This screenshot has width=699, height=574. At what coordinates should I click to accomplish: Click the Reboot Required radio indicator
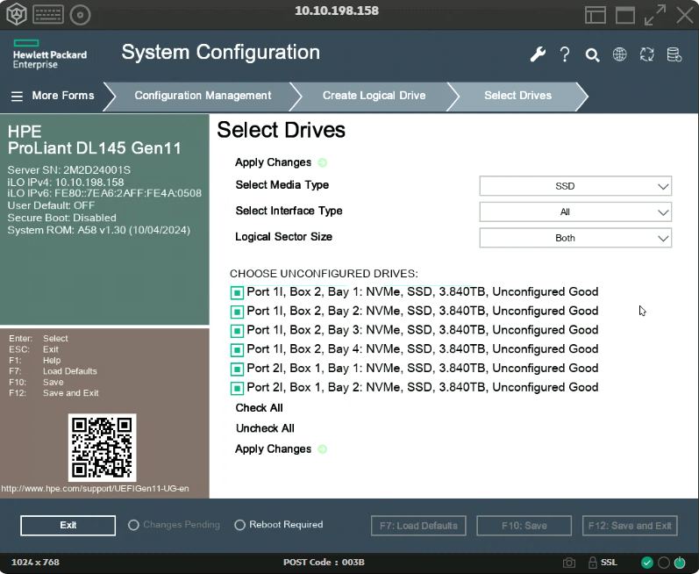[239, 525]
